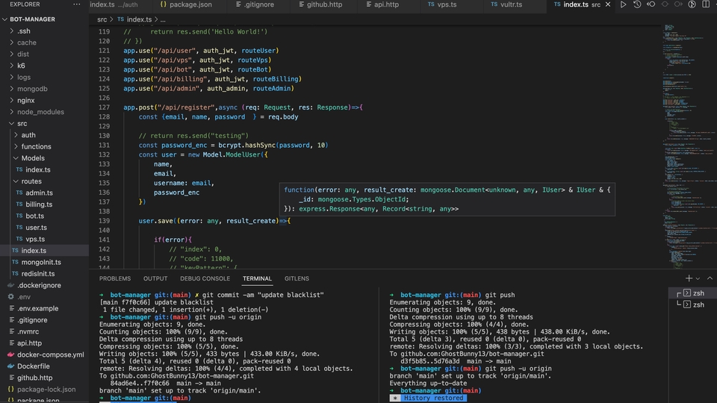Click the .dockerignore file icon
Screen dimensions: 717x403
pyautogui.click(x=11, y=285)
